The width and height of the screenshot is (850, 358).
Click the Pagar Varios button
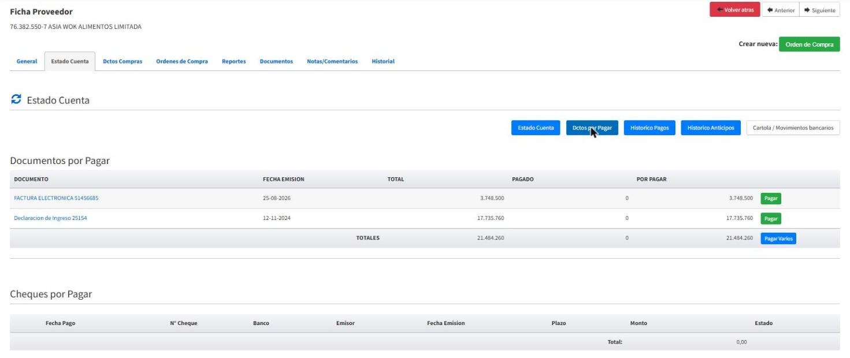click(778, 238)
